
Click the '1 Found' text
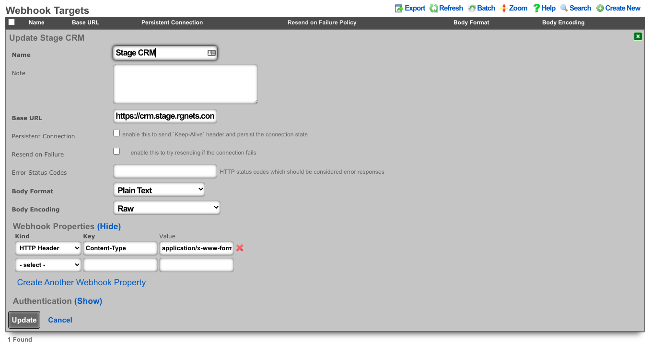pos(20,339)
